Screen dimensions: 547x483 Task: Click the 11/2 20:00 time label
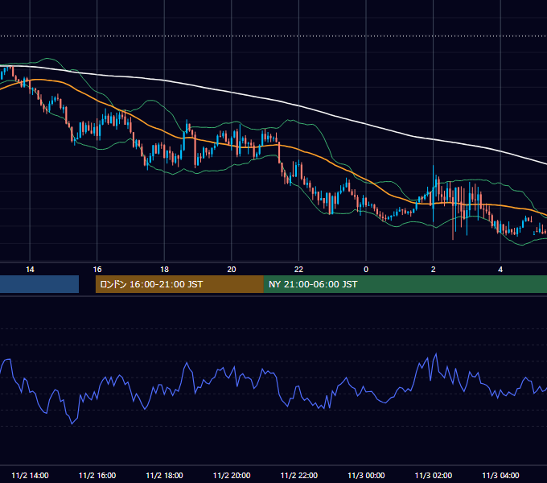232,475
